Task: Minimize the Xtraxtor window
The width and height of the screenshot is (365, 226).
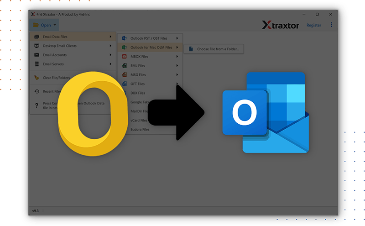Action: point(304,14)
